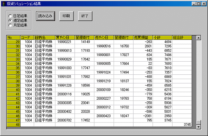Click the 印刷 print button

coord(67,16)
